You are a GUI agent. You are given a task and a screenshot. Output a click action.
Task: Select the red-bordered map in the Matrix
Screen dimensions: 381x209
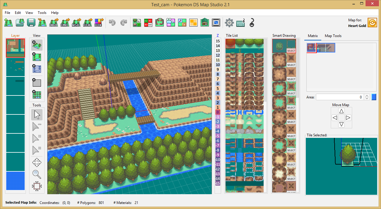[x=312, y=48]
